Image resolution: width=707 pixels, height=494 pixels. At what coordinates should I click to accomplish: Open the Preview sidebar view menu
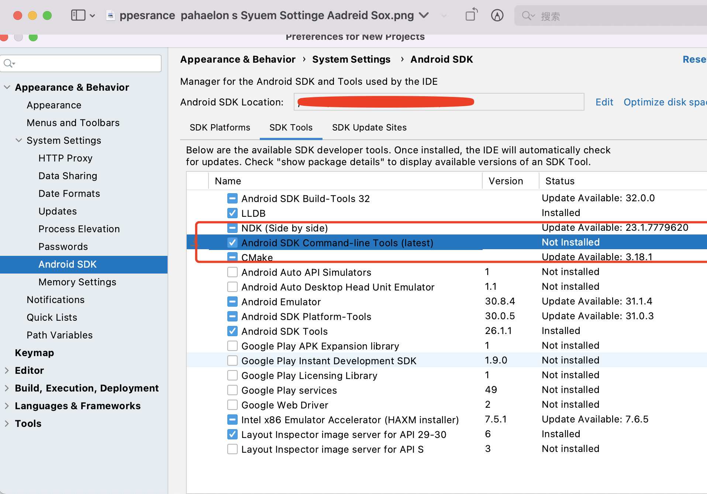78,15
